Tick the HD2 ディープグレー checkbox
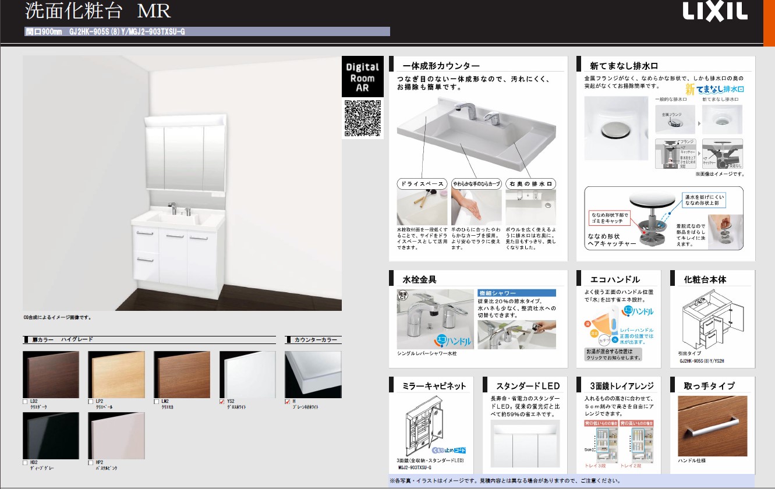Viewport: 775px width, 489px height. (25, 463)
